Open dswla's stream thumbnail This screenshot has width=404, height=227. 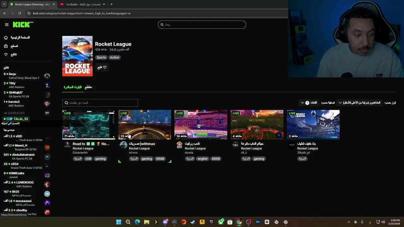click(201, 125)
